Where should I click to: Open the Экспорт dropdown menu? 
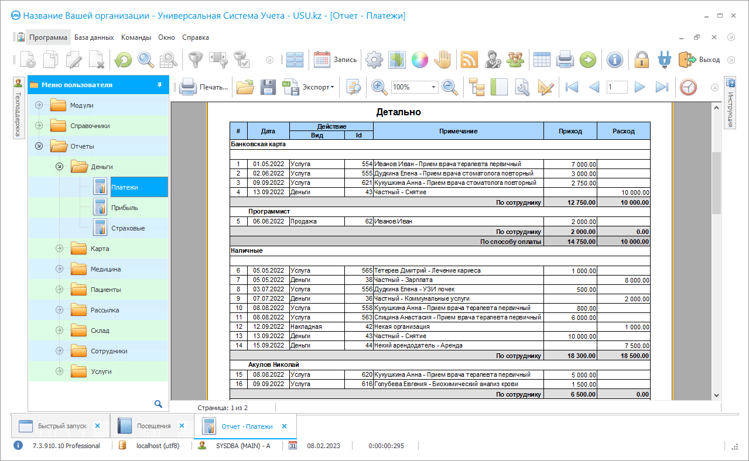click(x=316, y=87)
